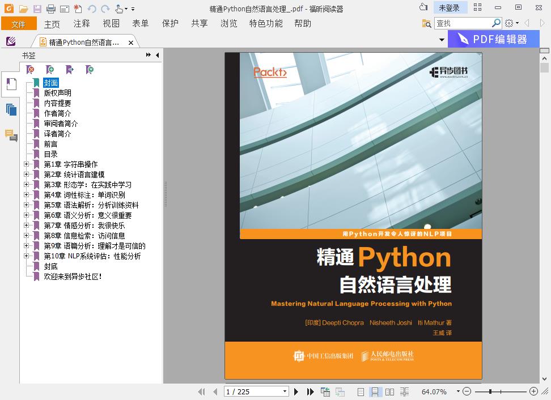This screenshot has height=400, width=551.
Task: Open the start page icon beside document tab
Action: click(11, 41)
